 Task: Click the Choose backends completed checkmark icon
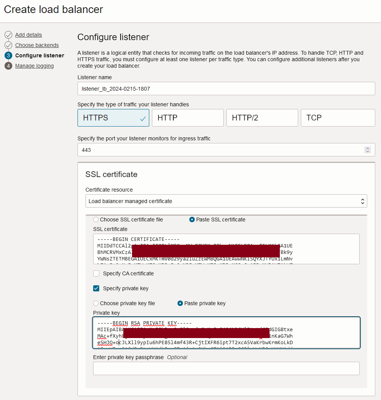click(x=8, y=45)
